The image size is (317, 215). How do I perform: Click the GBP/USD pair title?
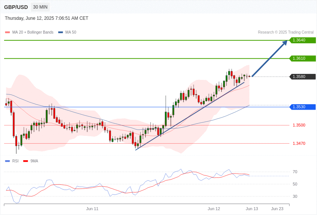tap(16, 7)
